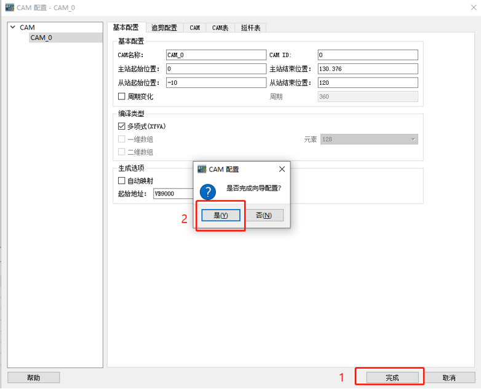Switch to the CAM表 tab
481x389 pixels.
coord(220,28)
